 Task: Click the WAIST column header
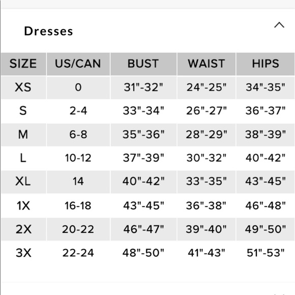coord(206,64)
